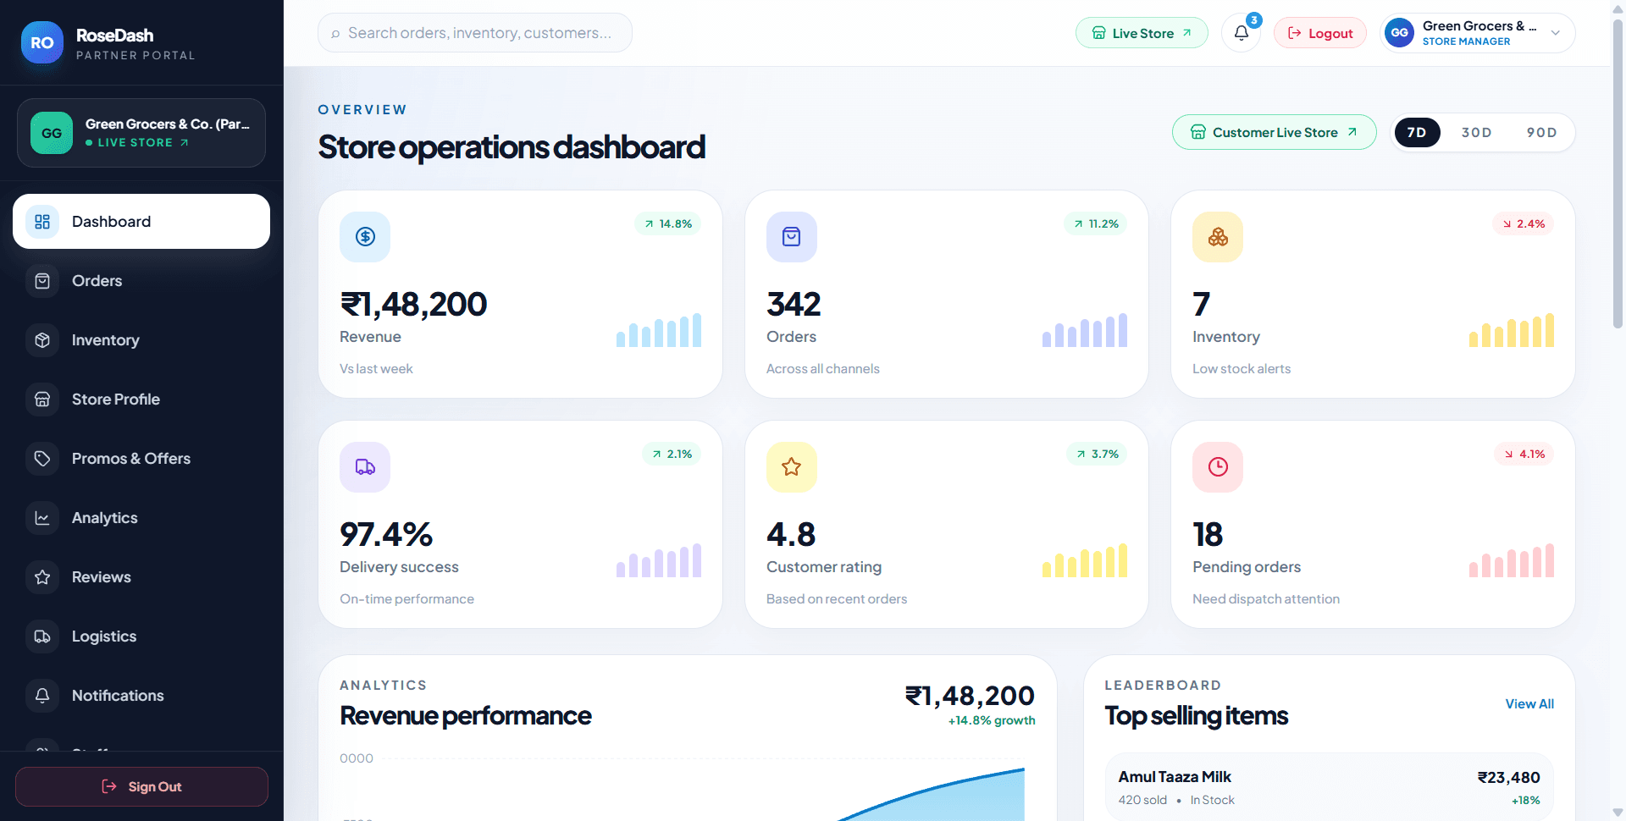Click the Analytics chart icon in sidebar

(42, 518)
